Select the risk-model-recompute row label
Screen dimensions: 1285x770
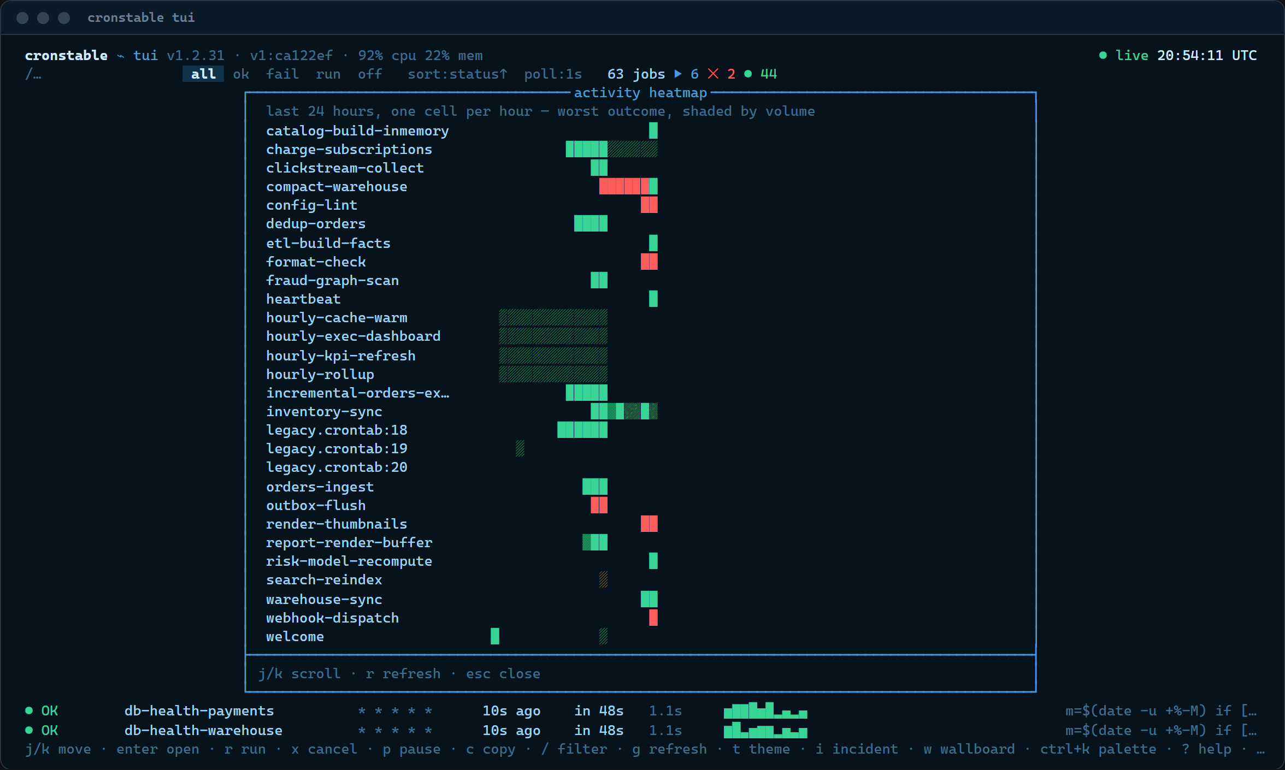[x=349, y=561]
